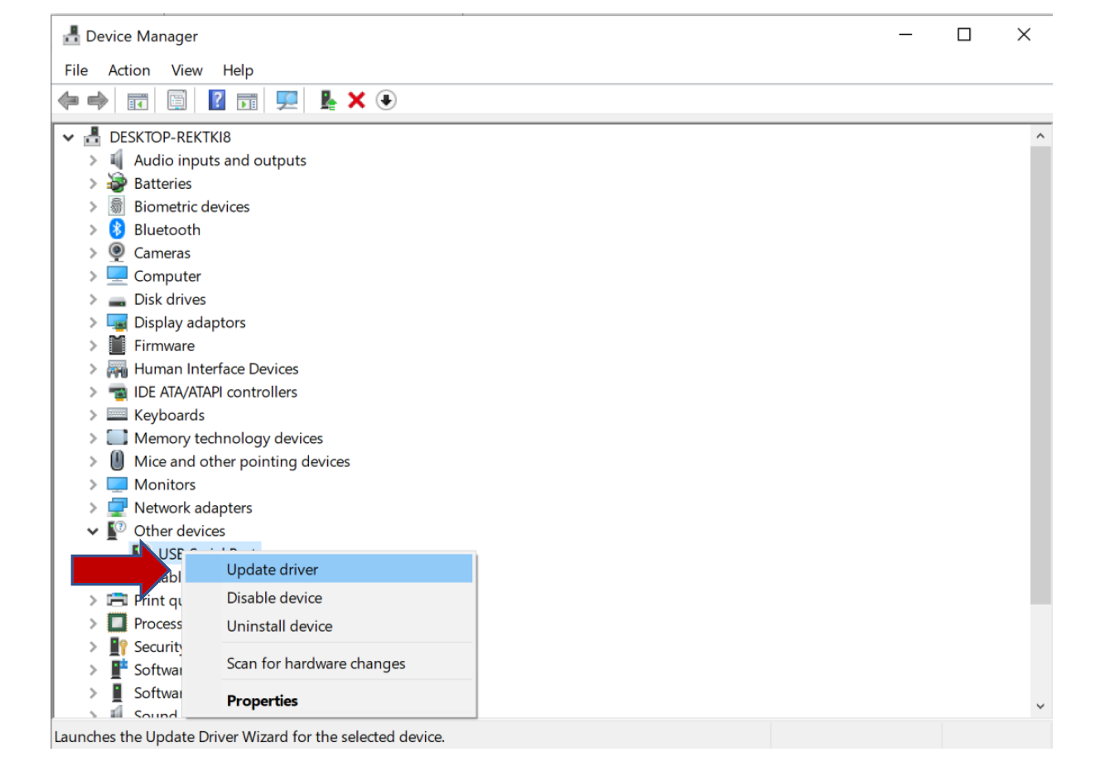1105x776 pixels.
Task: Expand the Bluetooth category
Action: 93,230
